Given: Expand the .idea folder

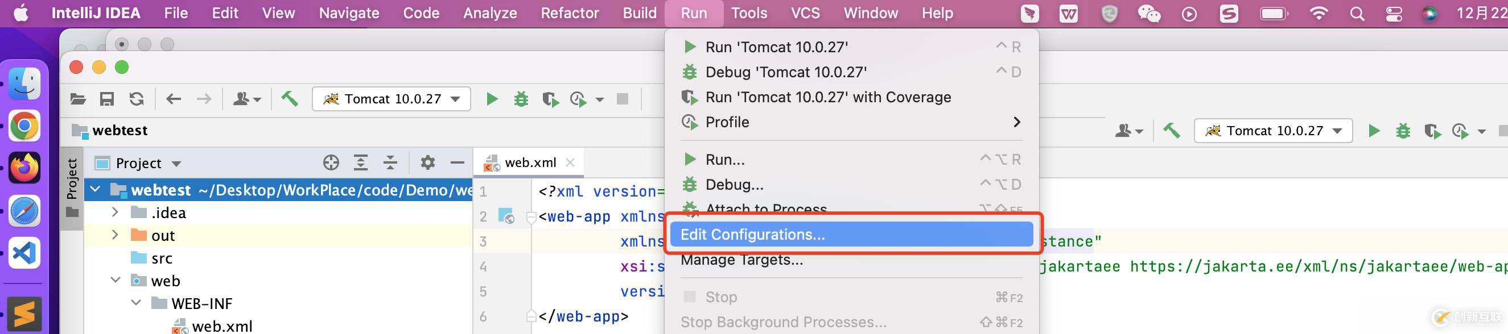Looking at the screenshot, I should tap(116, 212).
